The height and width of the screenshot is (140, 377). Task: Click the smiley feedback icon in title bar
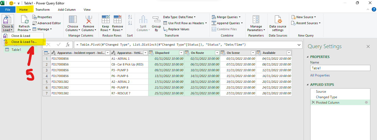pos(11,3)
